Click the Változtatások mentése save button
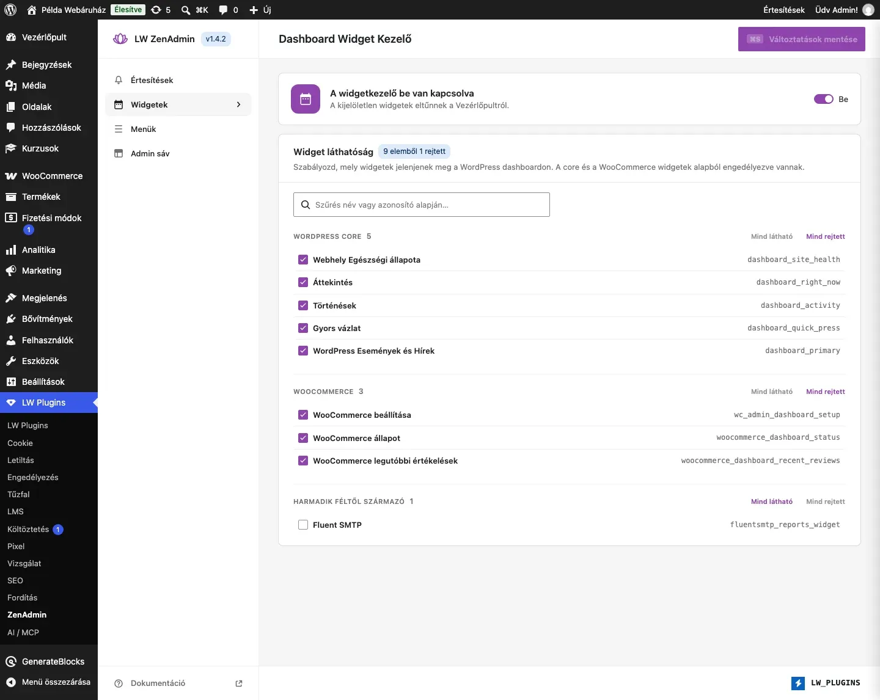This screenshot has width=880, height=700. pyautogui.click(x=802, y=39)
